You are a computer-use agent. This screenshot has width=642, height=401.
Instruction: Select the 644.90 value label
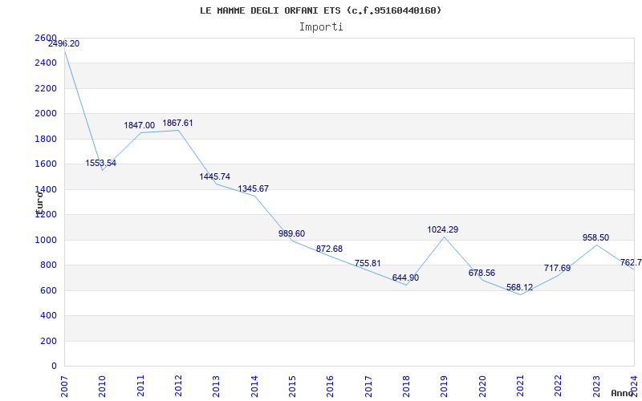[x=406, y=277]
